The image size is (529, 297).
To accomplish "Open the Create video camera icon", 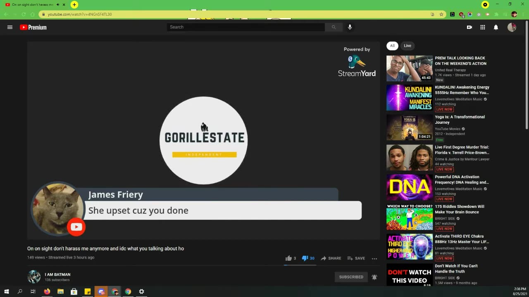I will click(469, 27).
